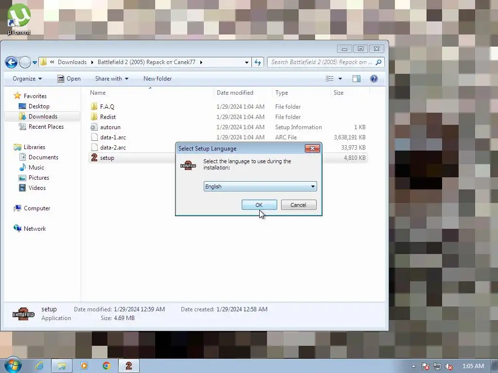The image size is (498, 373).
Task: Select the data-2.arc file name
Action: (x=113, y=148)
